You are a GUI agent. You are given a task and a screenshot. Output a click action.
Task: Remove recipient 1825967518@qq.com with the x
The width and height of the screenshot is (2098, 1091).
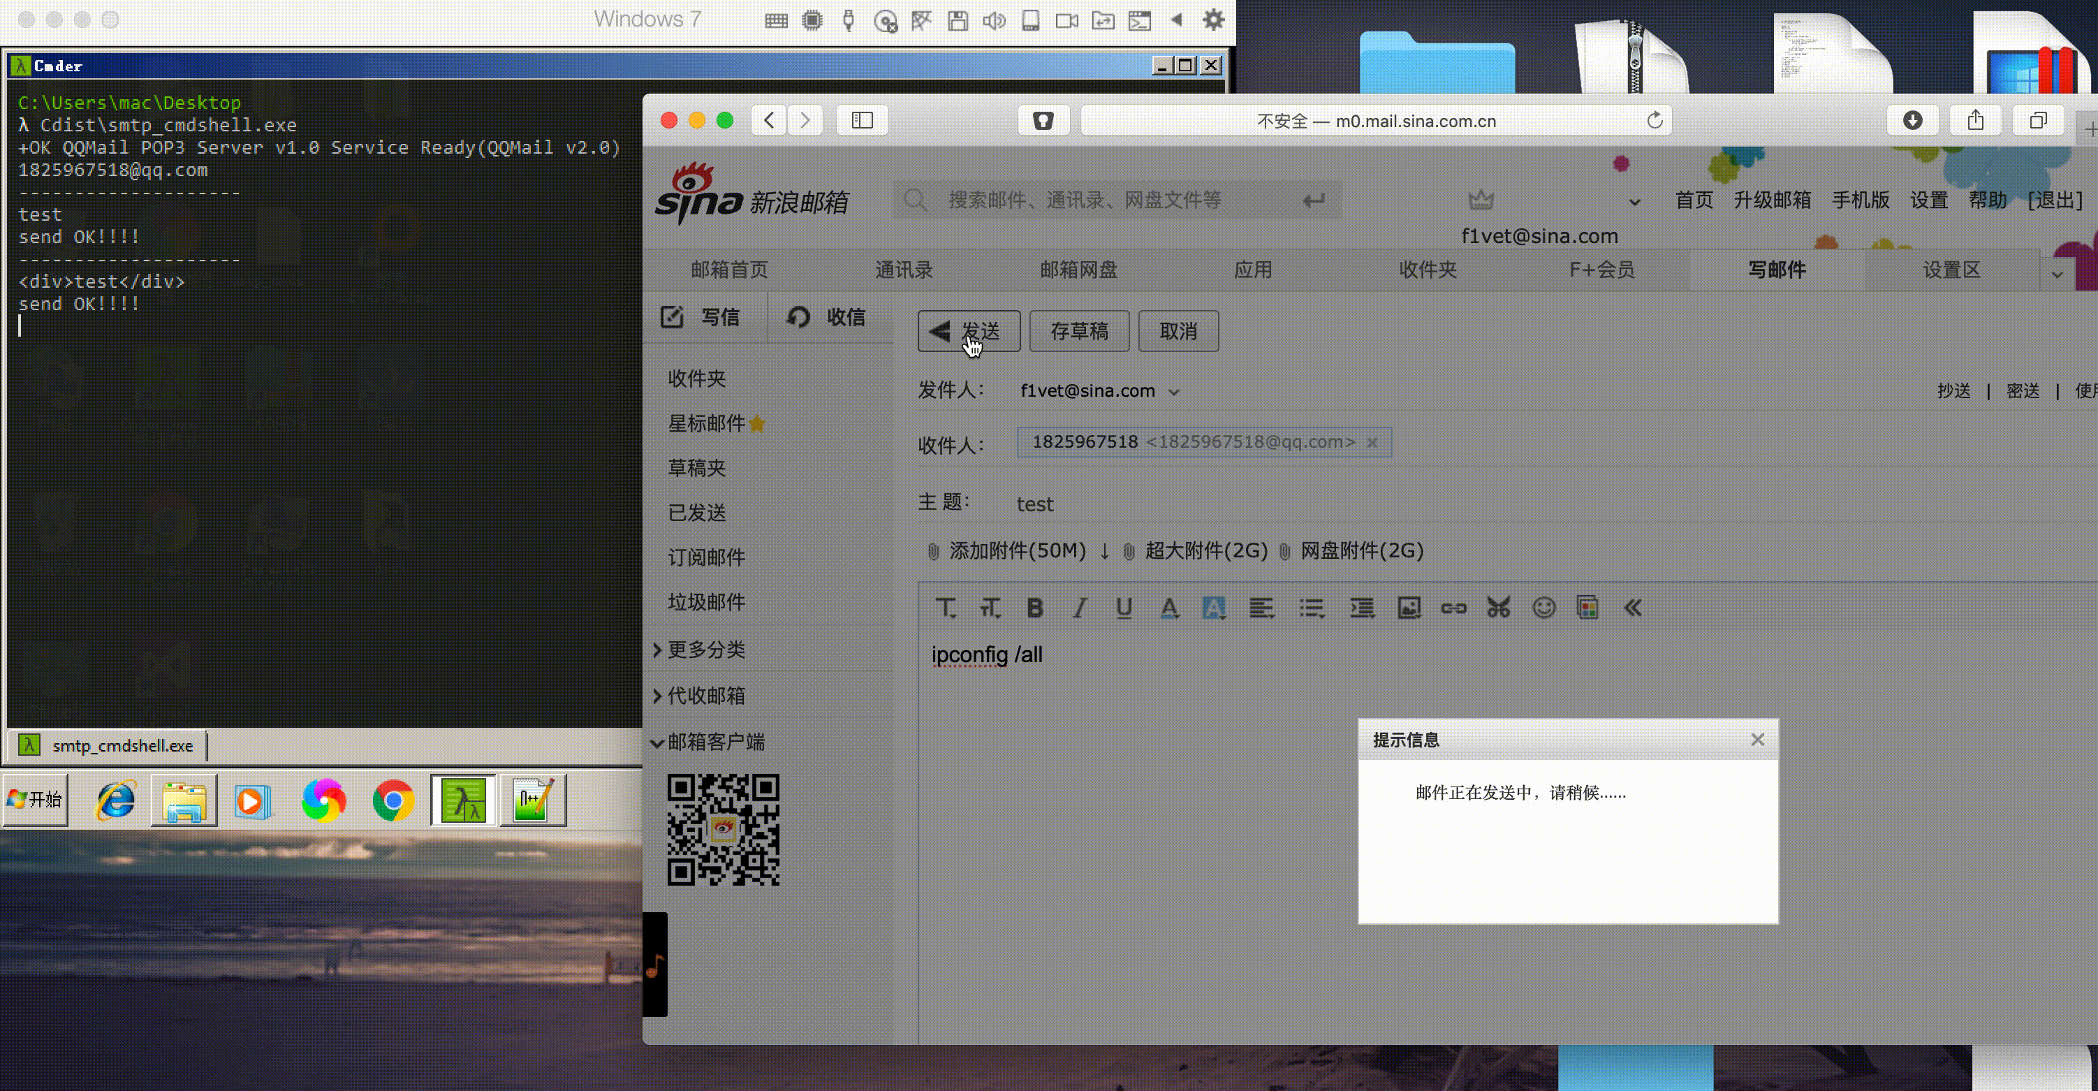[1373, 442]
